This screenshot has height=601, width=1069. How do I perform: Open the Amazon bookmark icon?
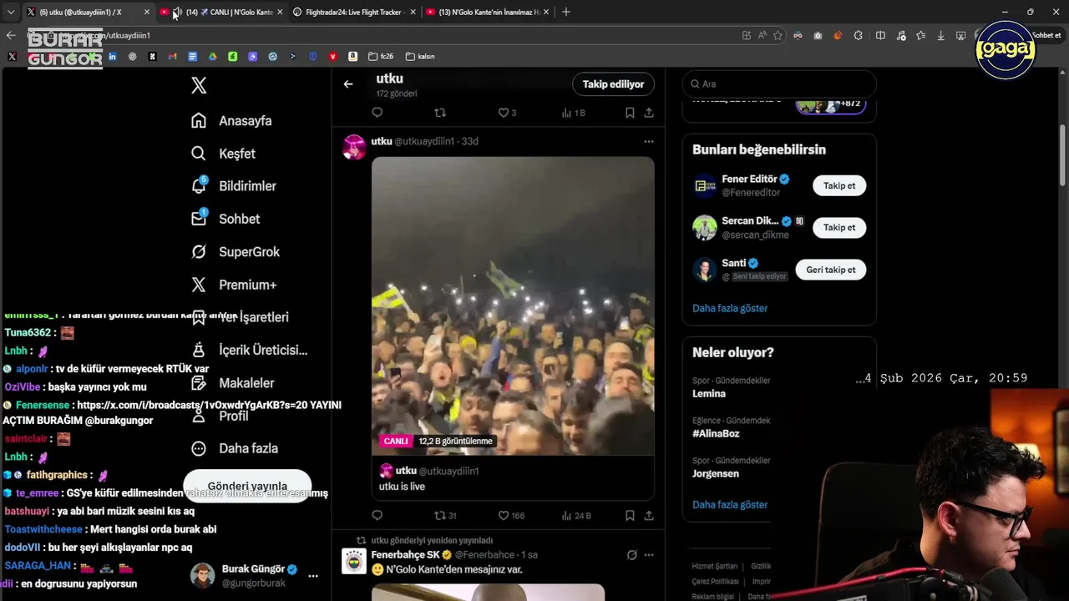coord(352,57)
